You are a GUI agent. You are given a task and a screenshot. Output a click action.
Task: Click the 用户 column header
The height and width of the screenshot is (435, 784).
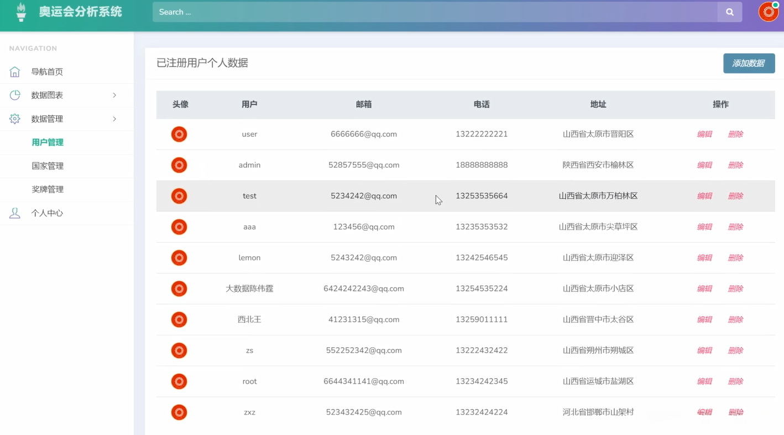pyautogui.click(x=249, y=104)
